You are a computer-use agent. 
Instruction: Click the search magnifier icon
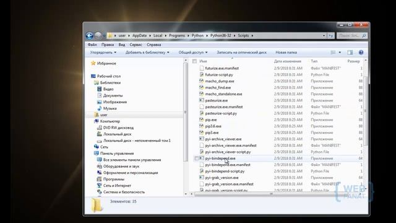pos(364,36)
